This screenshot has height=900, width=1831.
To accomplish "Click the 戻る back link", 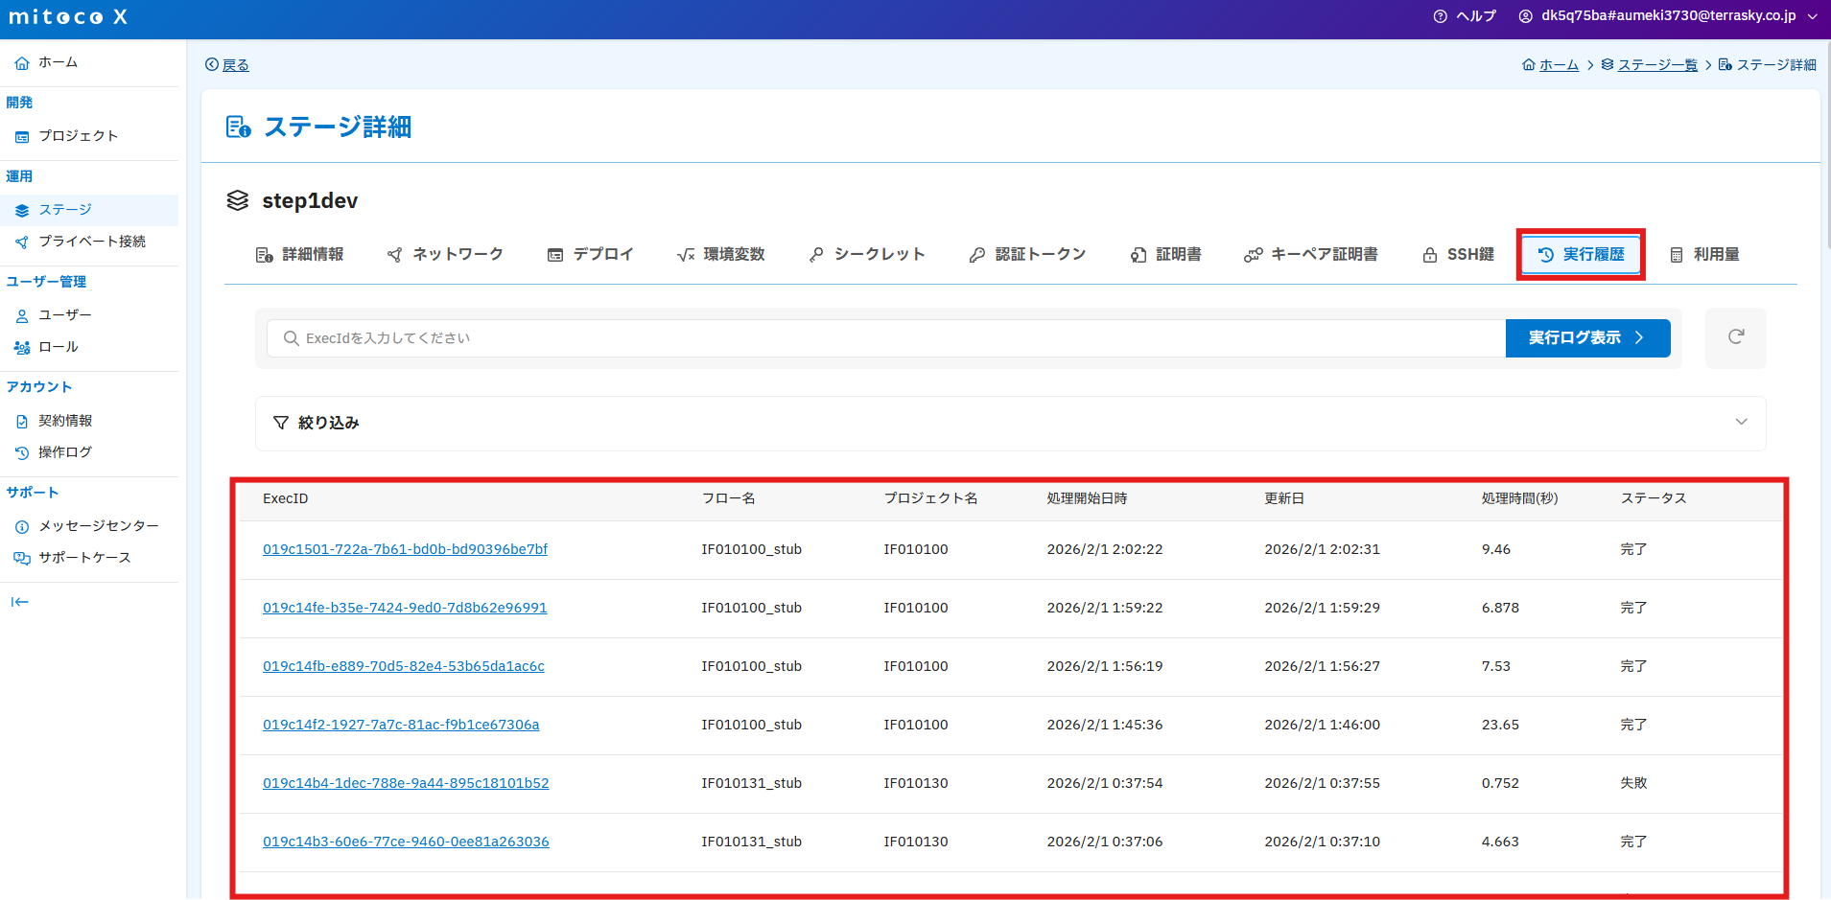I will [x=227, y=65].
